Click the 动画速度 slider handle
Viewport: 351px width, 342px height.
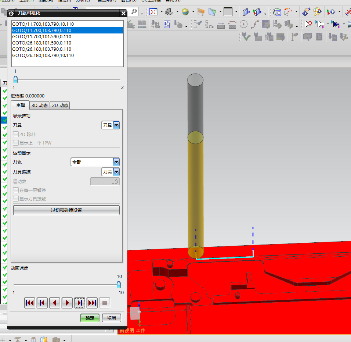[x=119, y=285]
